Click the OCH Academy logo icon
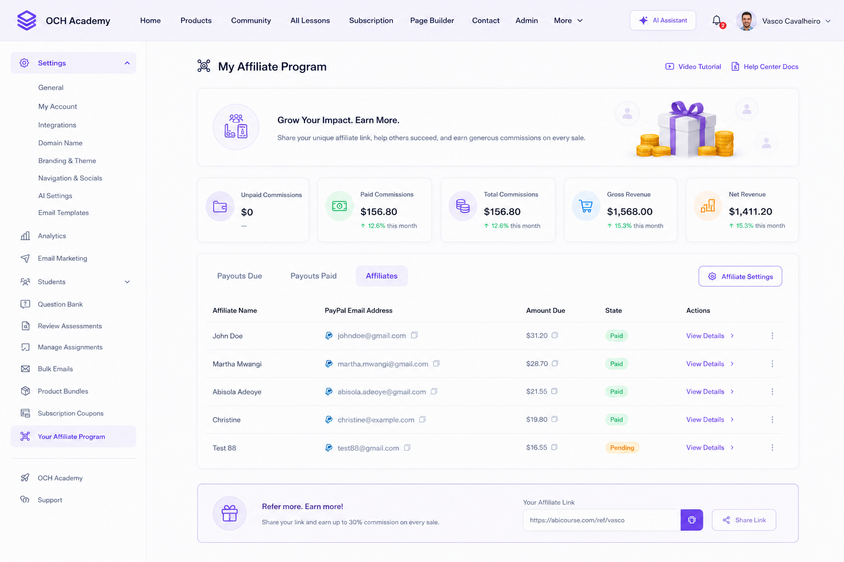 tap(26, 20)
